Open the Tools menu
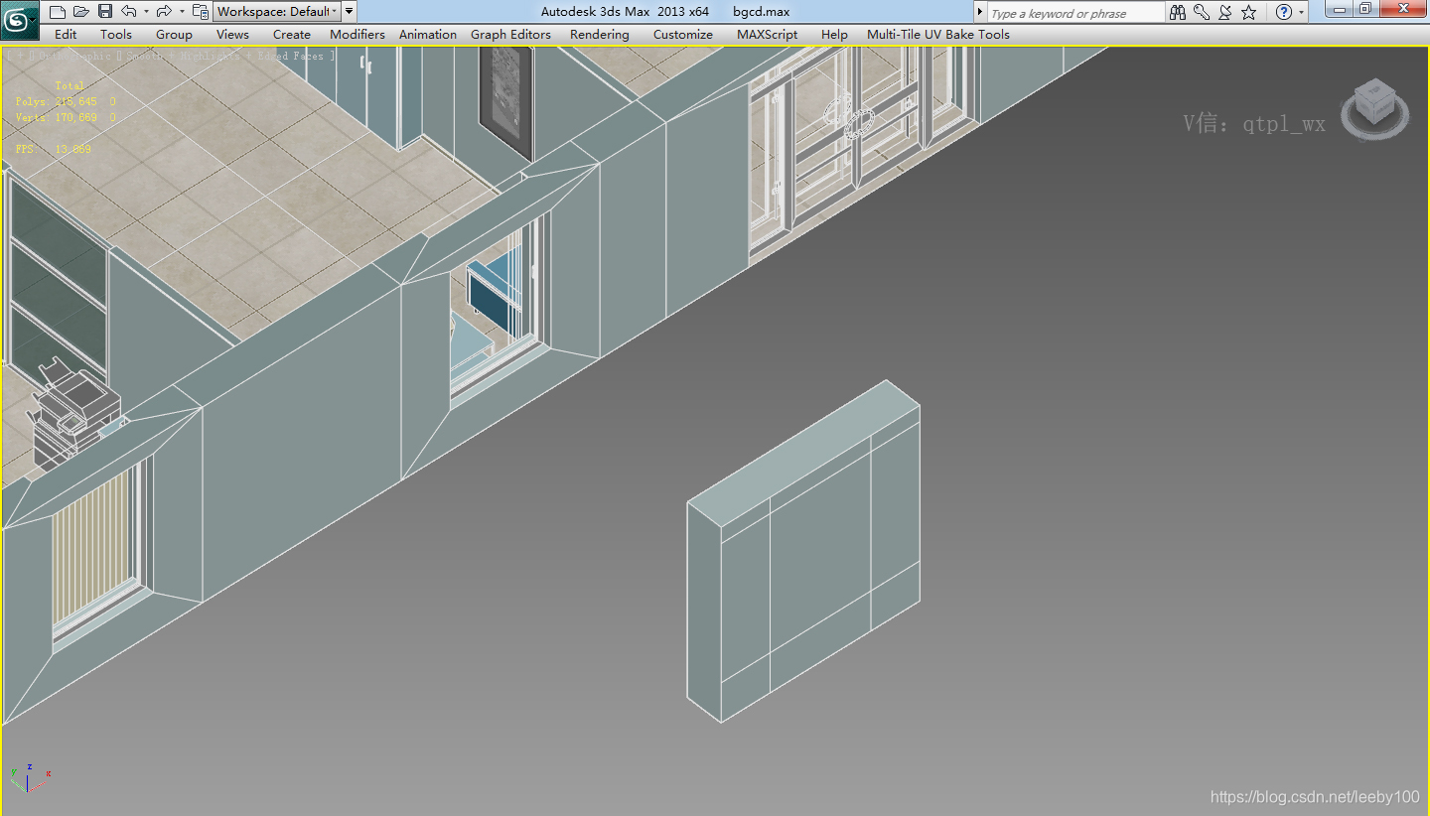This screenshot has width=1430, height=816. pyautogui.click(x=116, y=34)
